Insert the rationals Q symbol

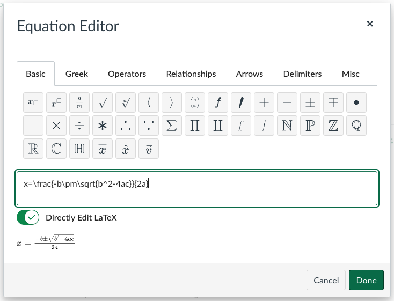tap(356, 126)
